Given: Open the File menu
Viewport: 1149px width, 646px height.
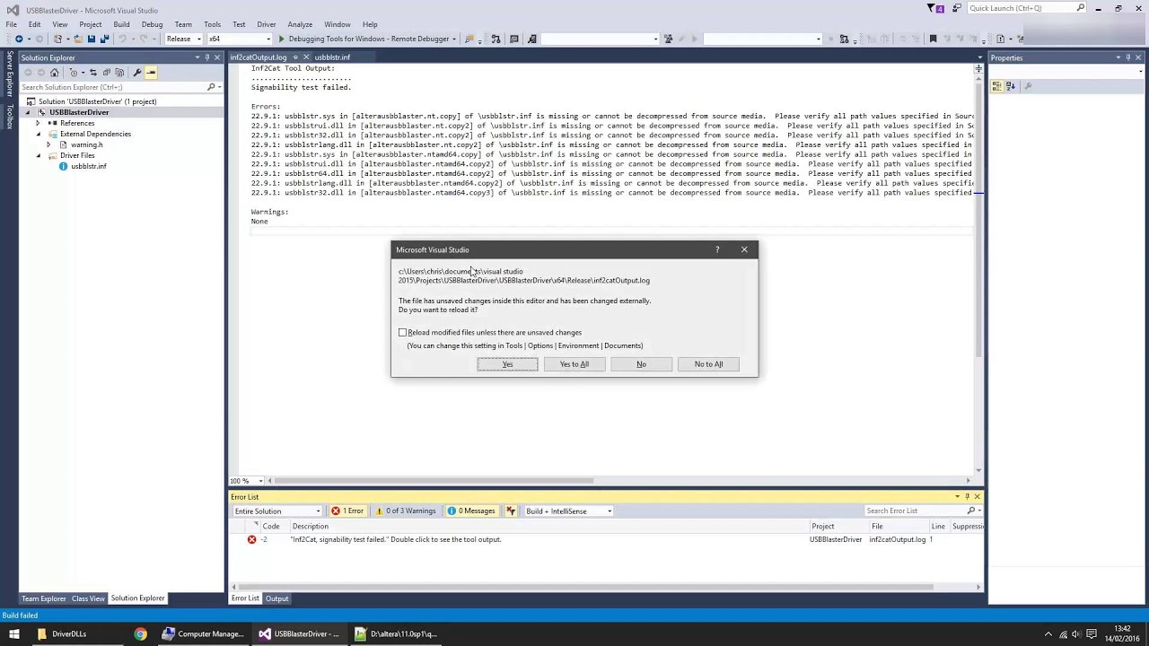Looking at the screenshot, I should pos(11,24).
